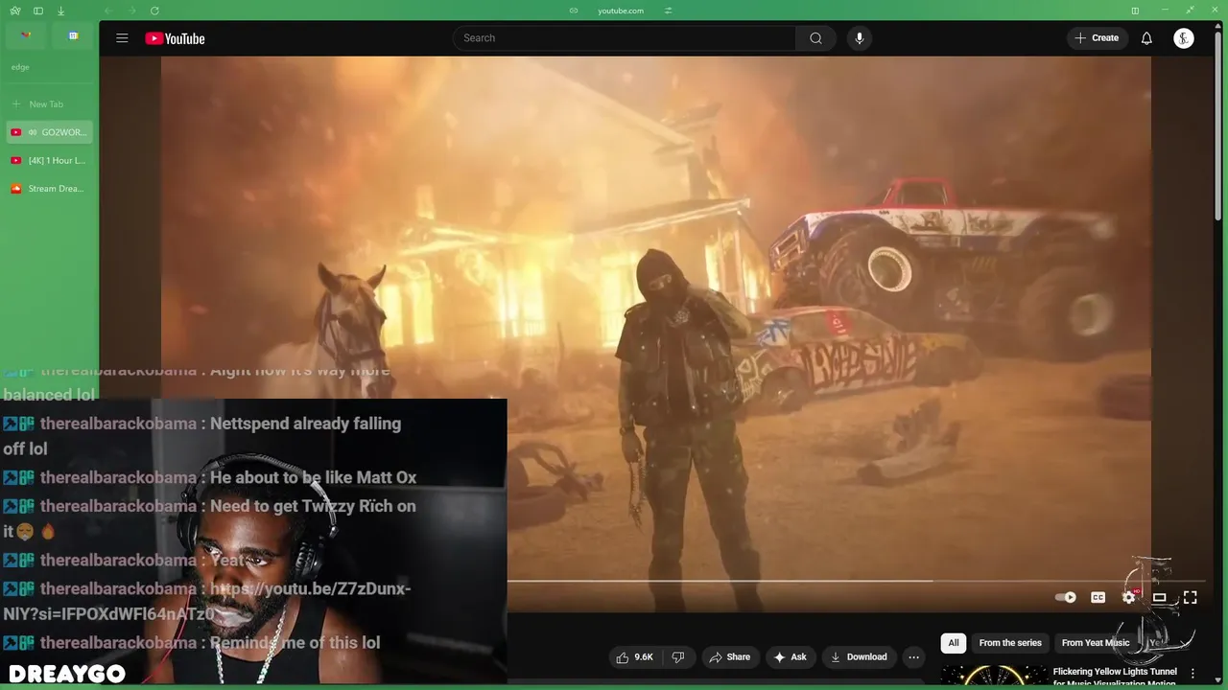Screen dimensions: 1228x690
Task: Switch to the GO2WOR... YouTube tab
Action: tap(49, 132)
